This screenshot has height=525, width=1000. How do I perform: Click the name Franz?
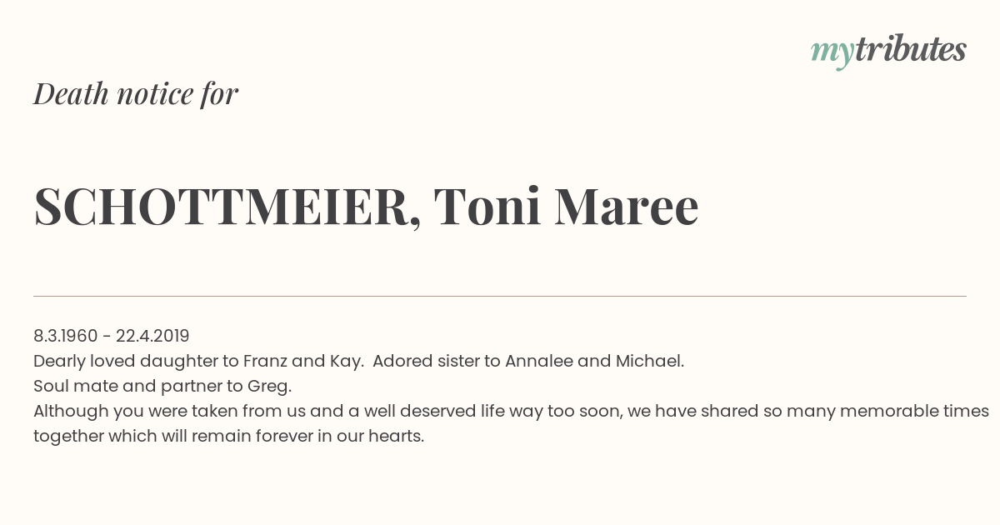tap(265, 361)
